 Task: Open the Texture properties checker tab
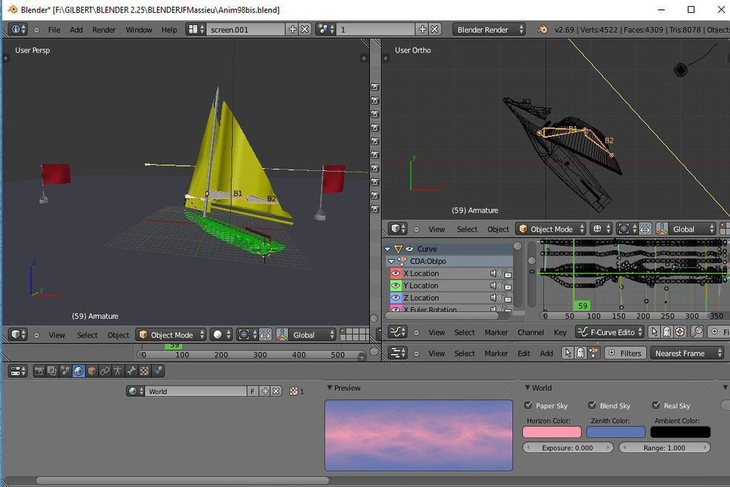tap(144, 371)
